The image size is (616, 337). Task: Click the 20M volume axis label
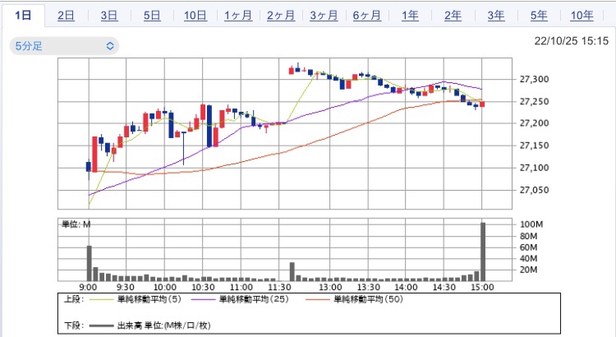click(528, 270)
